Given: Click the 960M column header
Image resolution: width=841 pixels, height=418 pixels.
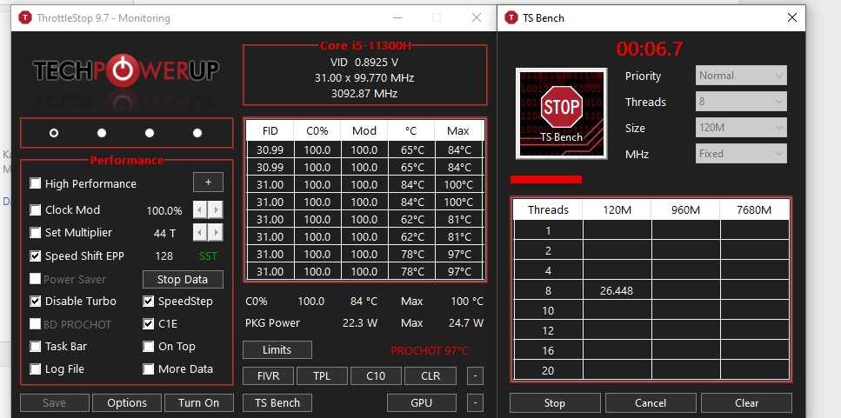Looking at the screenshot, I should pos(685,209).
